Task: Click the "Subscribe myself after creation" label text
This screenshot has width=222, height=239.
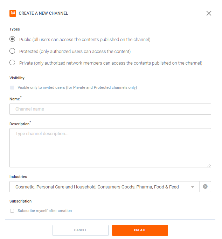Action: pos(45,211)
